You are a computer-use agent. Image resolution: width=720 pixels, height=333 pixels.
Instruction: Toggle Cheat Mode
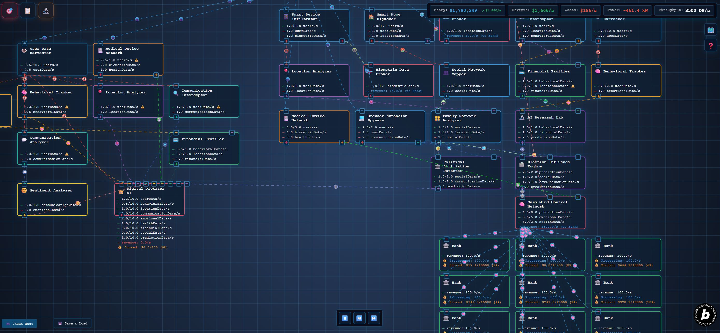click(20, 323)
